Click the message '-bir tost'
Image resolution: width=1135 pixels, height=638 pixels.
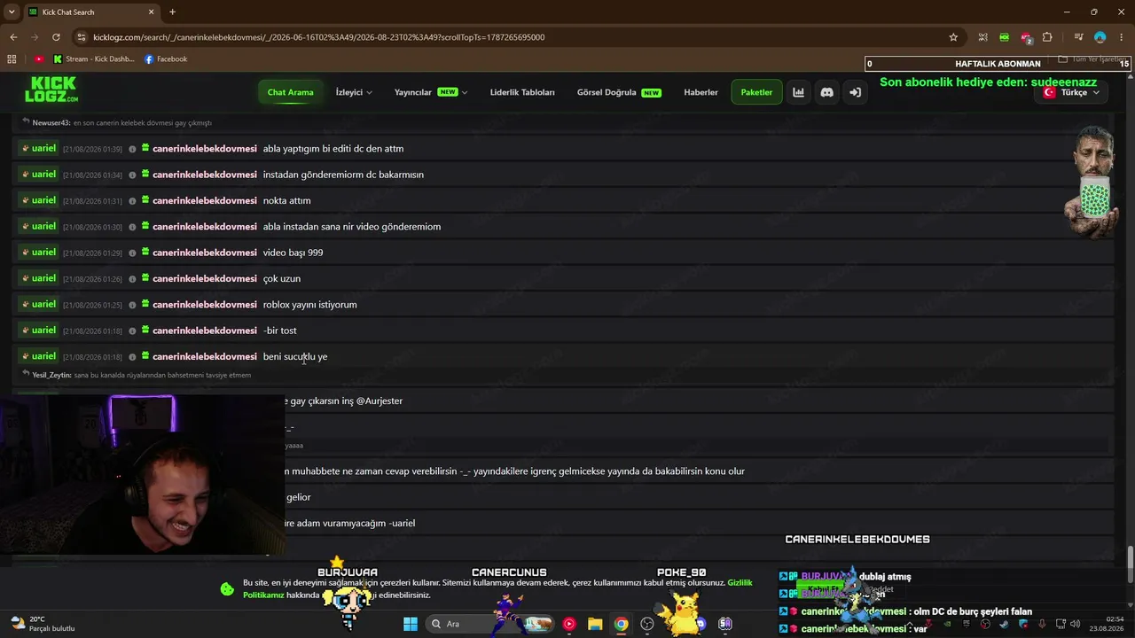pos(280,331)
